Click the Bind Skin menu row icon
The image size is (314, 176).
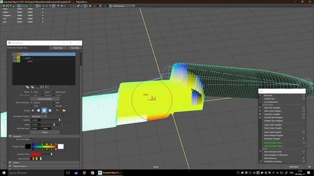coord(261,95)
